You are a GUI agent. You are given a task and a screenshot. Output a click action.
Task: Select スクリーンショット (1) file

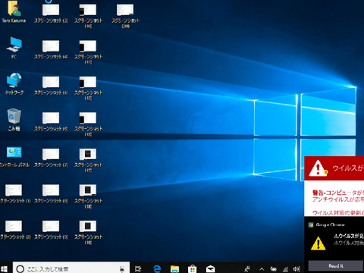[14, 194]
